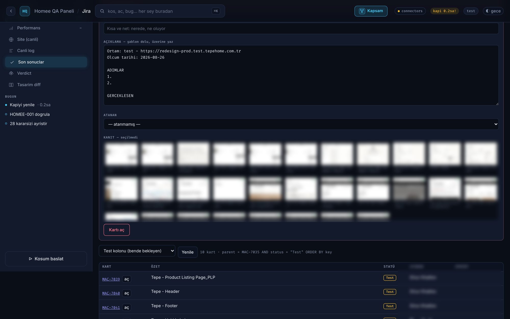
Task: Toggle gece night mode
Action: pos(493,11)
